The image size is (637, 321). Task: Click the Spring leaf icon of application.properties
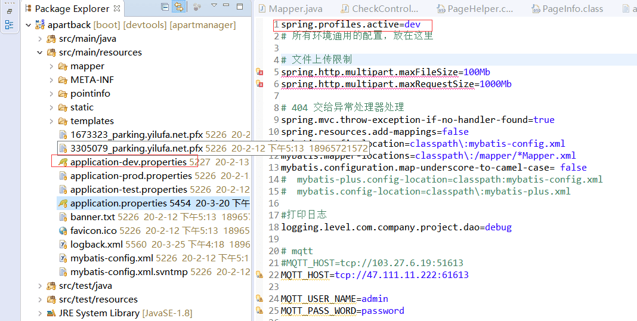pyautogui.click(x=63, y=203)
